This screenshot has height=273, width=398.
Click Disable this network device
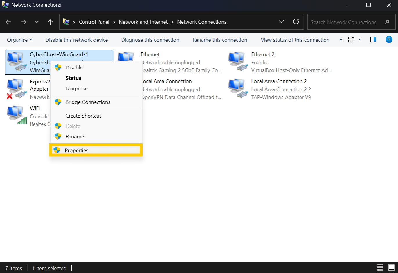coord(77,40)
